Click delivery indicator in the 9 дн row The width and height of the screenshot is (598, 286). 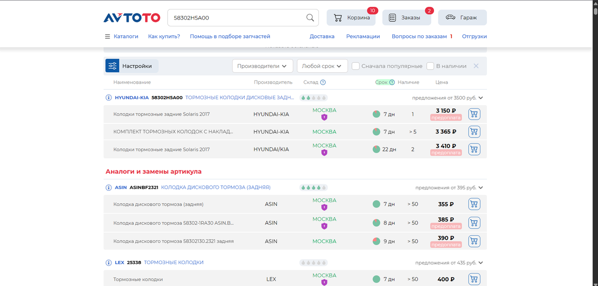[376, 241]
